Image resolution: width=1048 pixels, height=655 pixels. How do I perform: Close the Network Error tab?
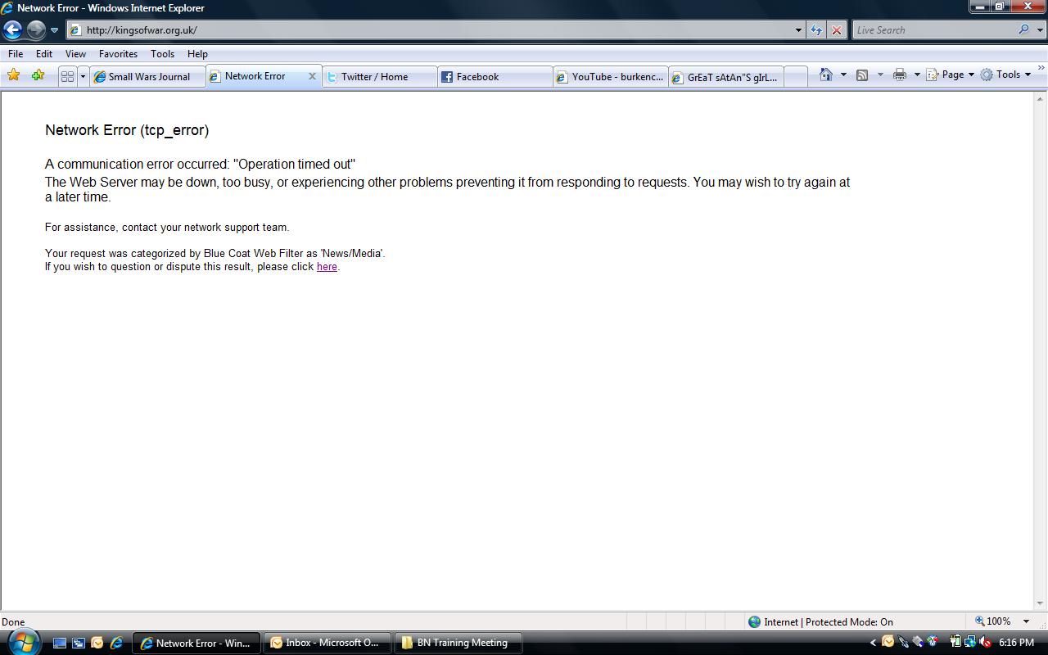click(312, 76)
